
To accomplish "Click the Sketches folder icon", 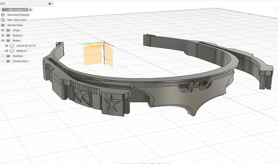I will click(8, 56).
